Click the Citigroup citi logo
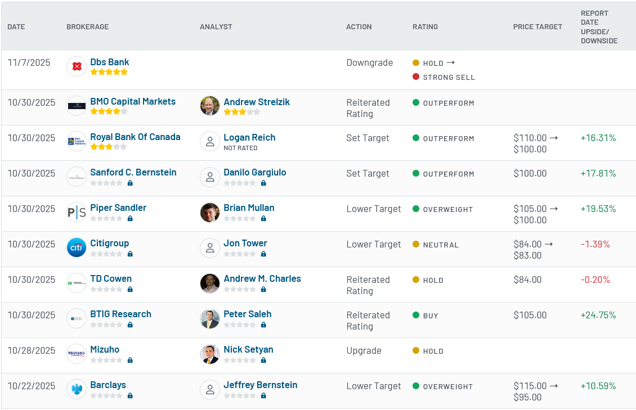The width and height of the screenshot is (636, 410). pos(77,247)
